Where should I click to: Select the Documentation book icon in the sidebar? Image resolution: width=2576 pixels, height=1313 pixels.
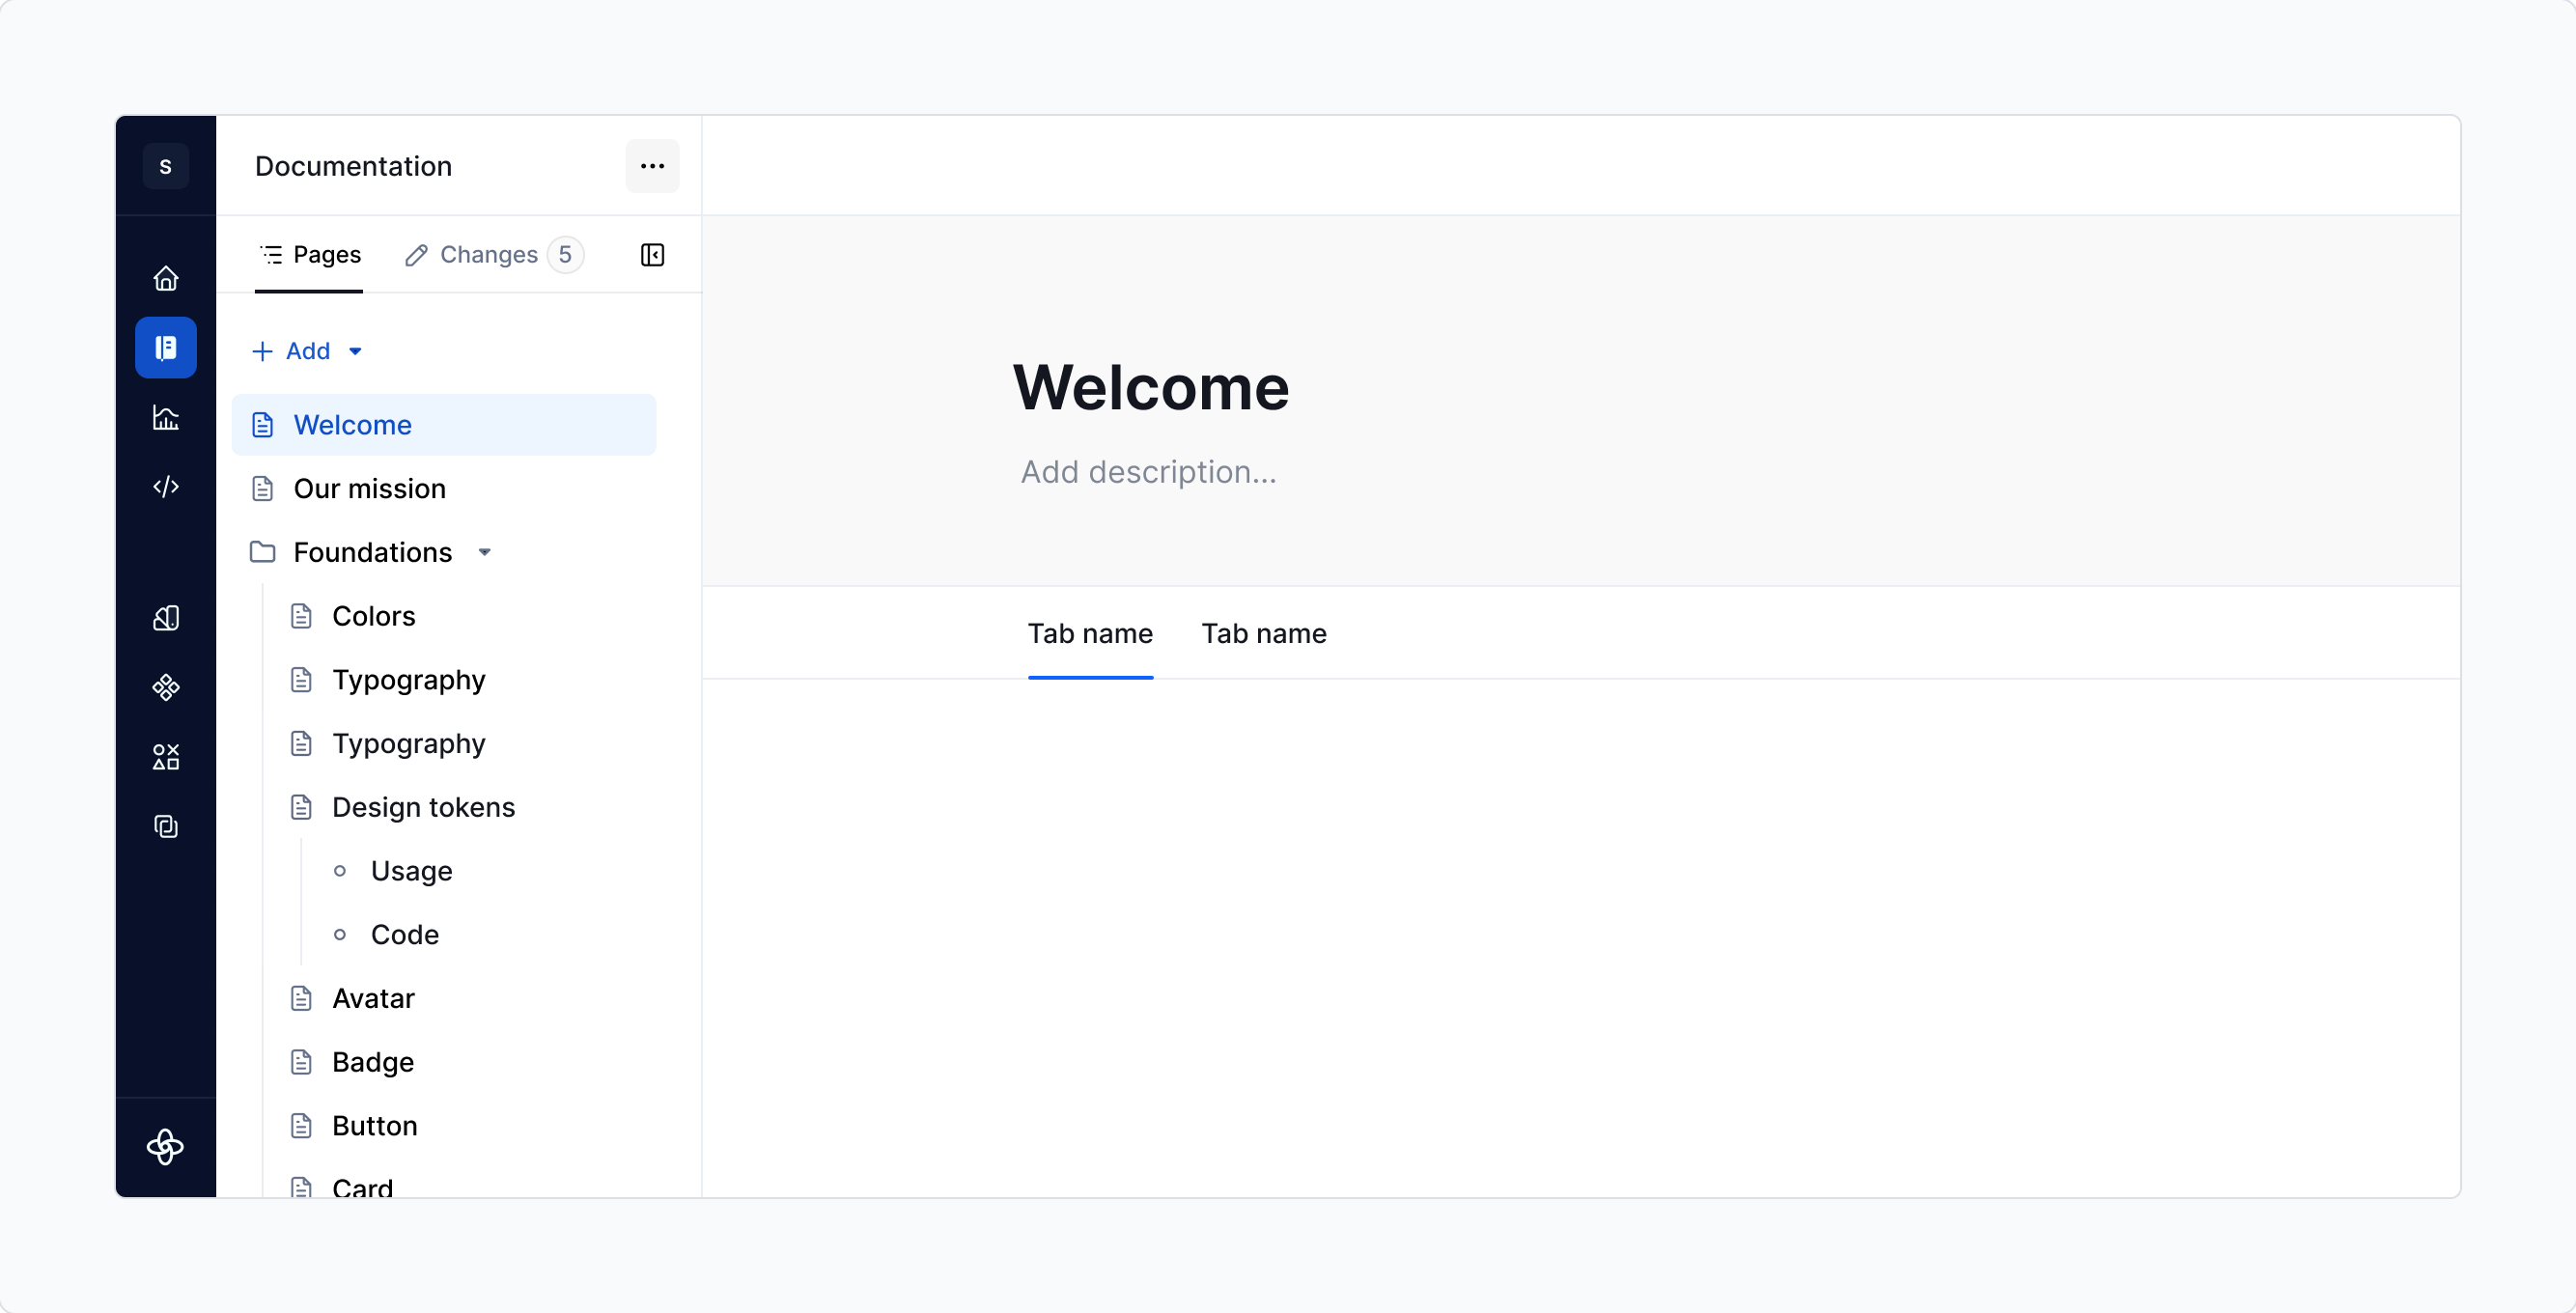[165, 347]
